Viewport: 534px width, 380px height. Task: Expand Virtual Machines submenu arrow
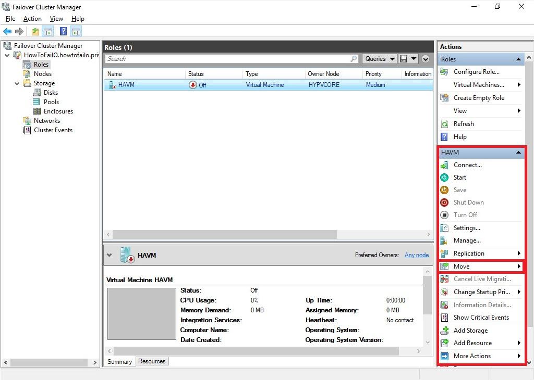519,85
